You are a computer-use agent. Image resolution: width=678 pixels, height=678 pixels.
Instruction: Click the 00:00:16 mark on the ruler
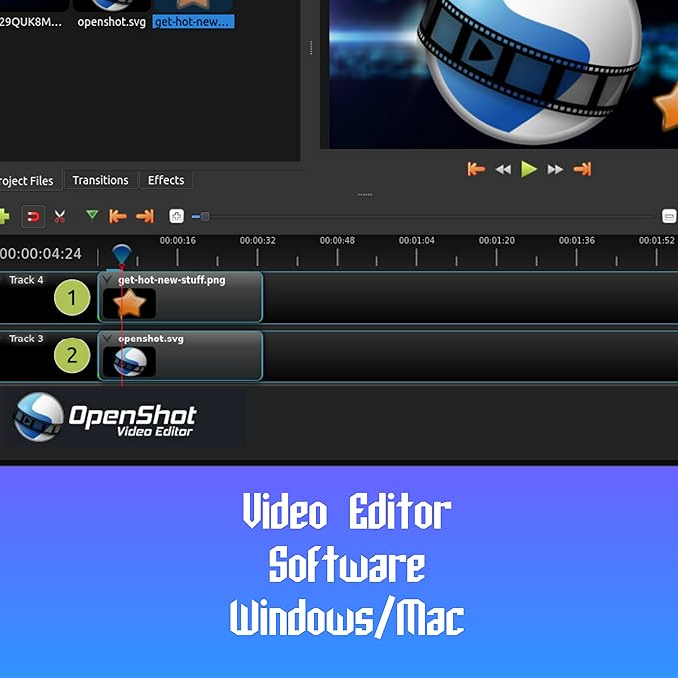pyautogui.click(x=178, y=240)
